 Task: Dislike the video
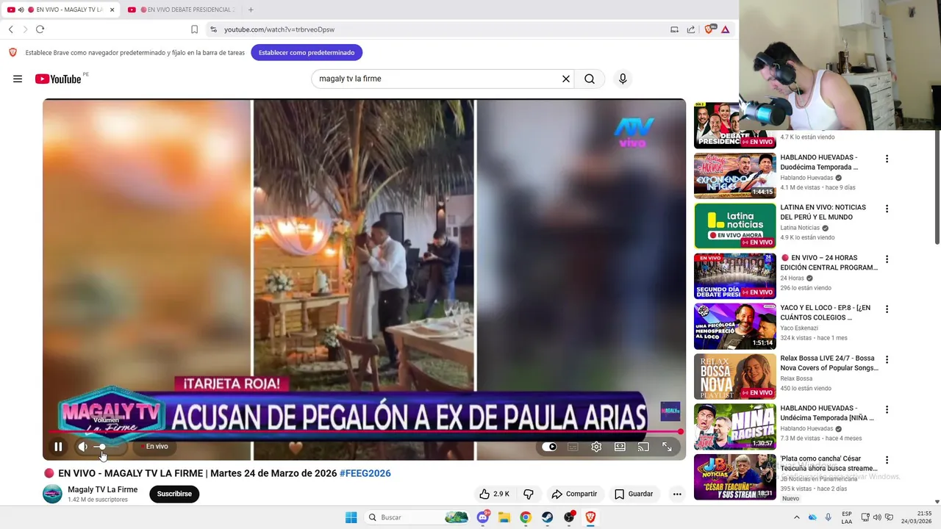pyautogui.click(x=528, y=494)
